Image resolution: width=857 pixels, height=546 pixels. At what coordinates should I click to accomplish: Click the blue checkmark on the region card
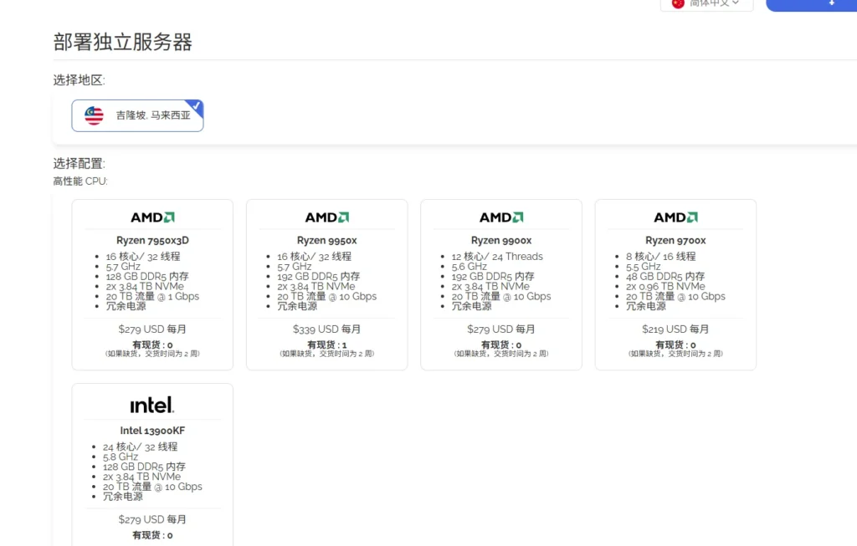click(x=195, y=106)
